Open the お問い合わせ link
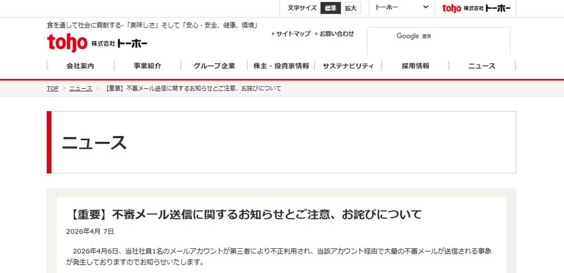 tap(337, 34)
